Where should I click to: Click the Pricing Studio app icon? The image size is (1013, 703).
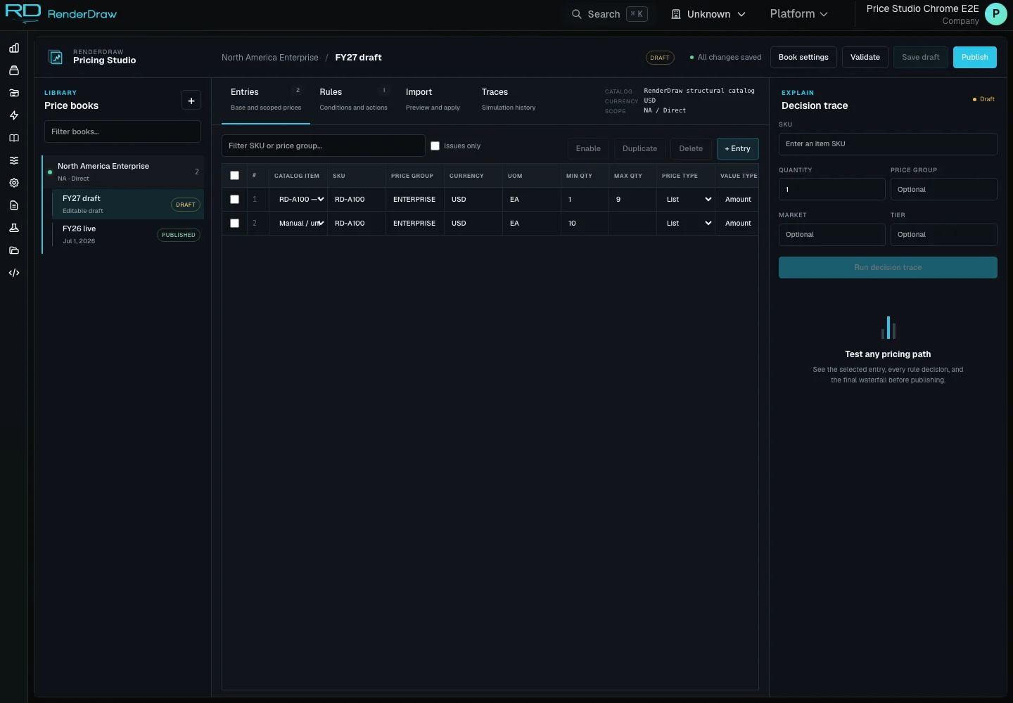point(56,57)
